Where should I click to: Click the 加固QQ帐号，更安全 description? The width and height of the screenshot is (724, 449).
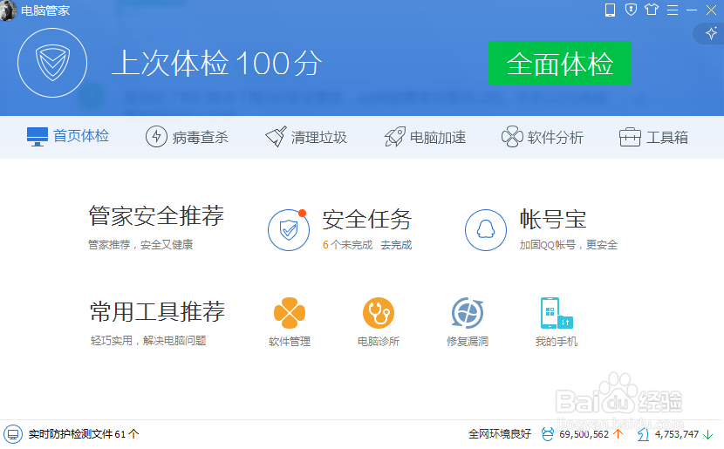coord(569,245)
